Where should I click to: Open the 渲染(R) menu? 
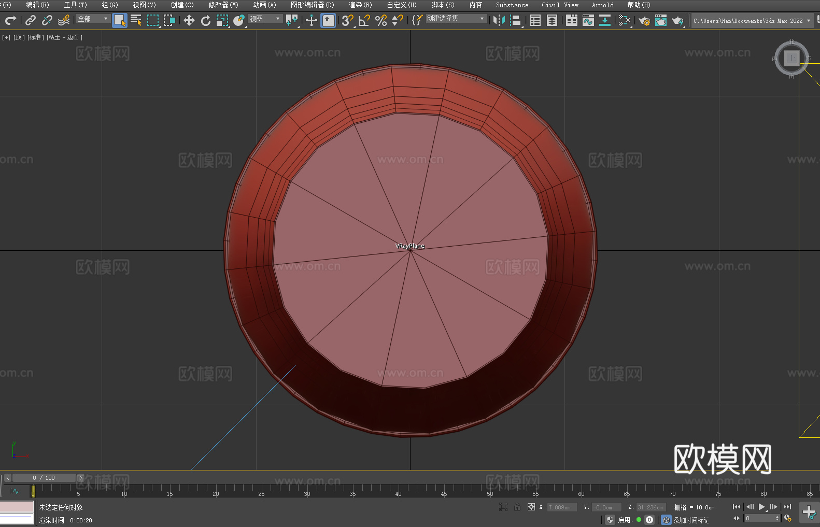click(360, 5)
